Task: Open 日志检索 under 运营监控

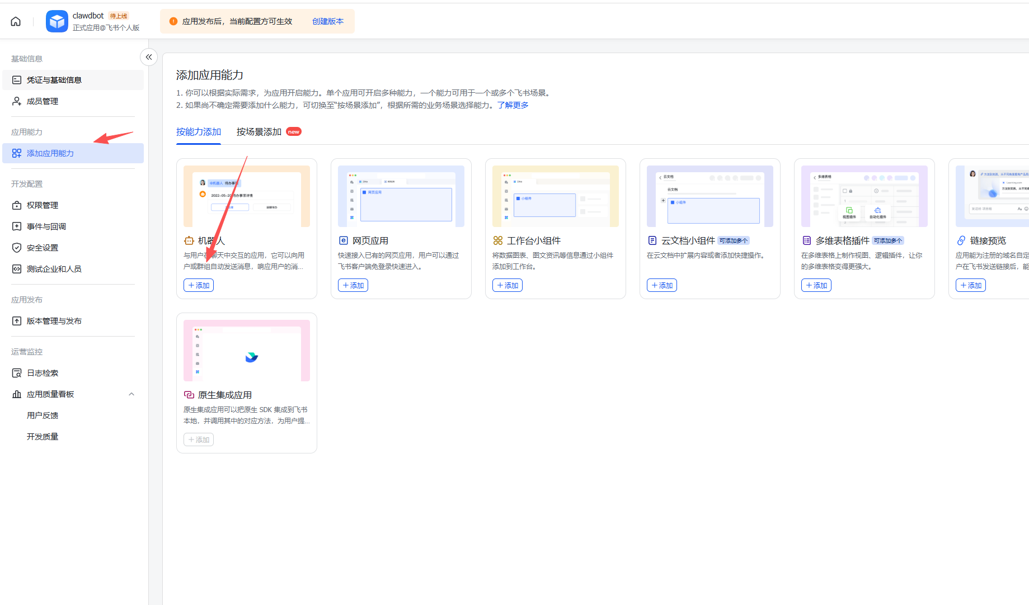Action: click(42, 372)
